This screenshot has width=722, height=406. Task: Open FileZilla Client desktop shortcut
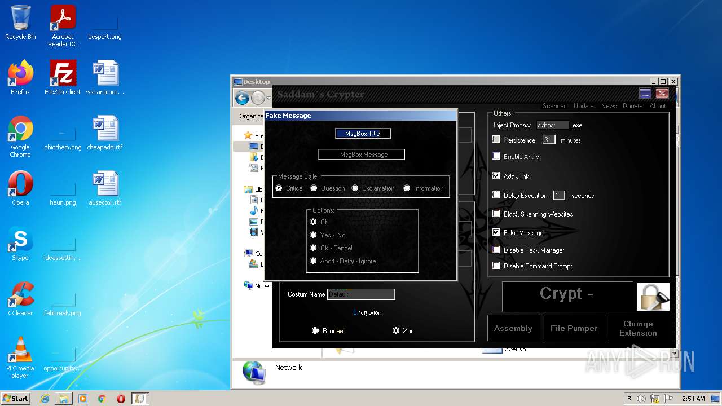coord(63,78)
